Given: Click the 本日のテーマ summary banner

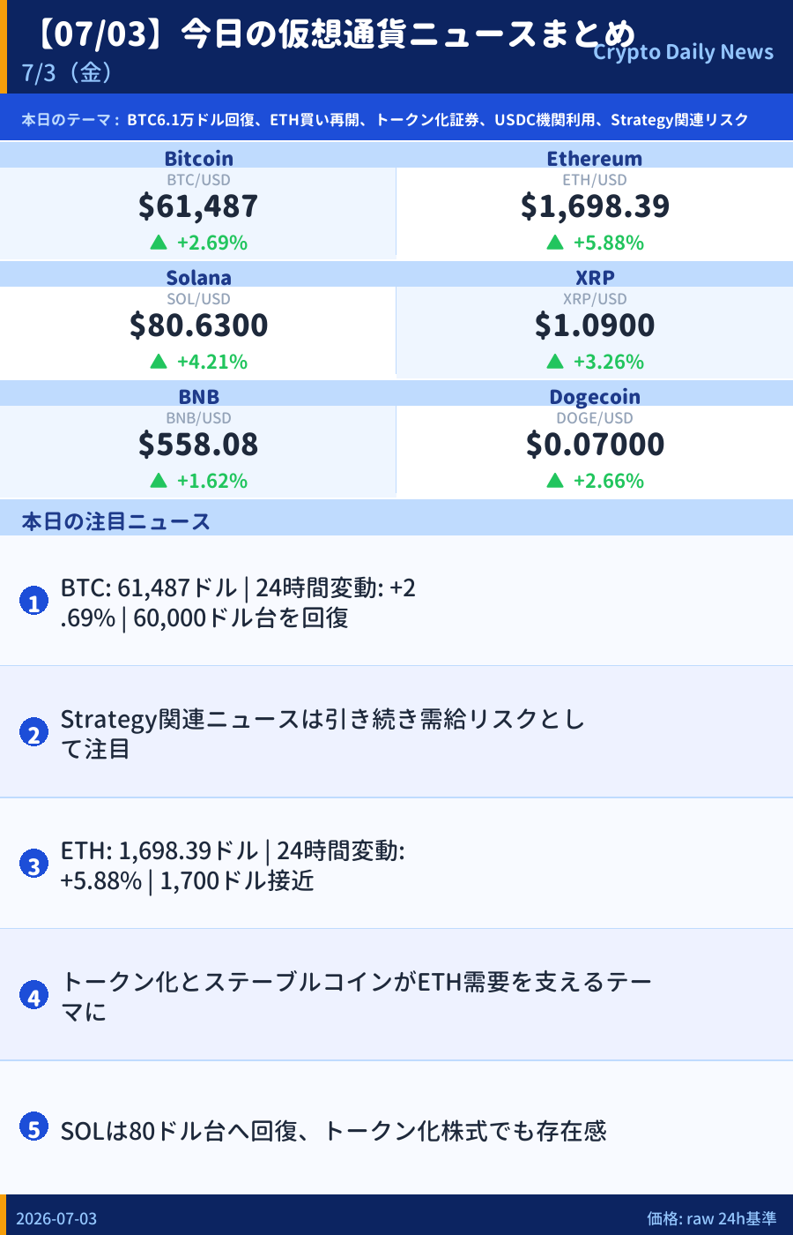Looking at the screenshot, I should pos(396,119).
